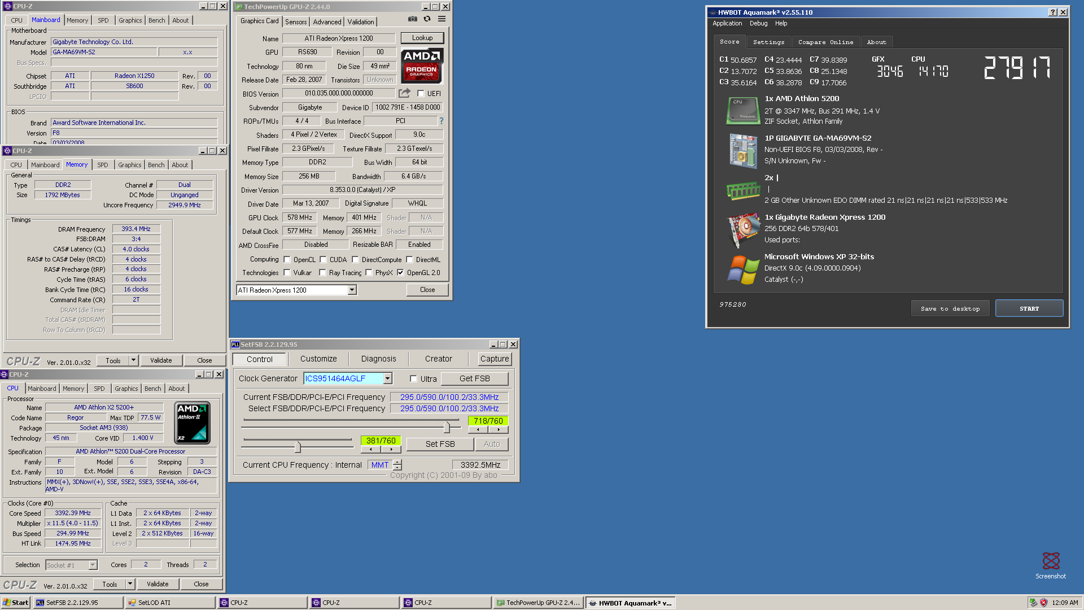The width and height of the screenshot is (1084, 610).
Task: Adjust the MMT CPU frequency spinner
Action: pos(397,465)
